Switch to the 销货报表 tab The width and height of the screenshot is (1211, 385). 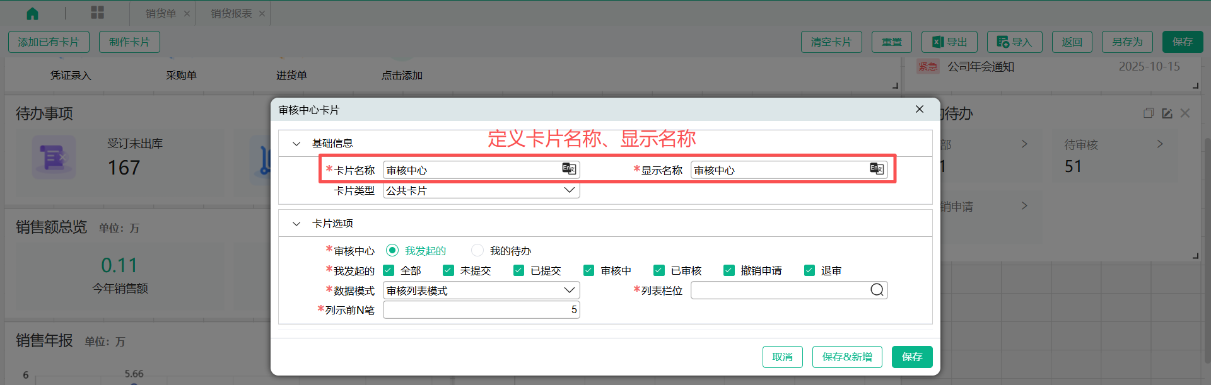click(x=231, y=13)
